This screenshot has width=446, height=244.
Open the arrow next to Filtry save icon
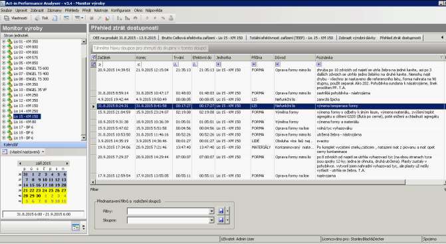point(227,211)
